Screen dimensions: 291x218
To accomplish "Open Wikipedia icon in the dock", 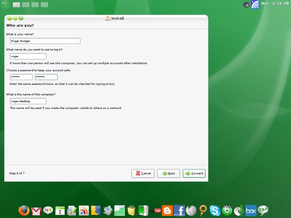I will (191, 211).
